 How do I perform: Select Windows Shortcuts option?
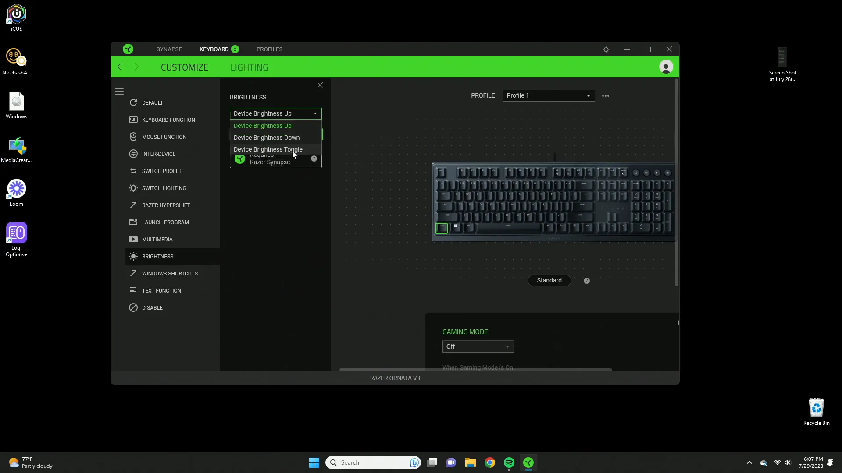[172, 273]
